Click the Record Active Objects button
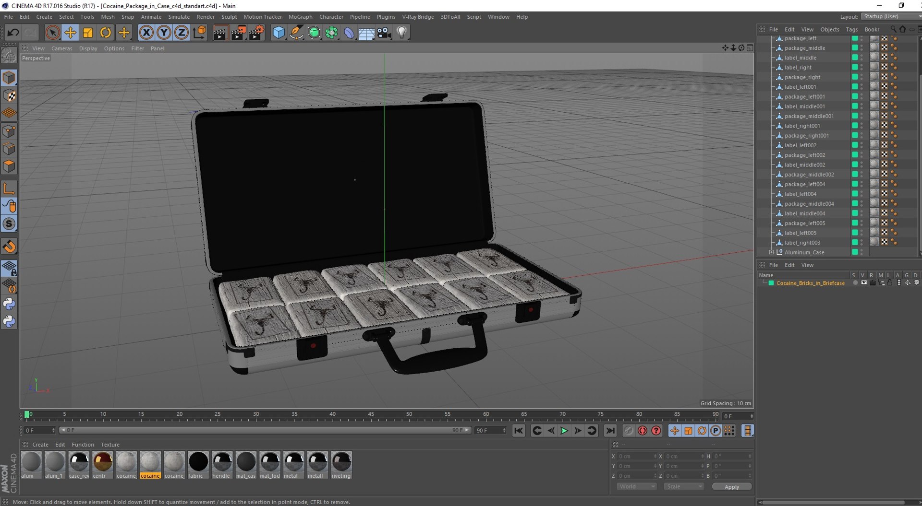The image size is (922, 506). coord(629,431)
